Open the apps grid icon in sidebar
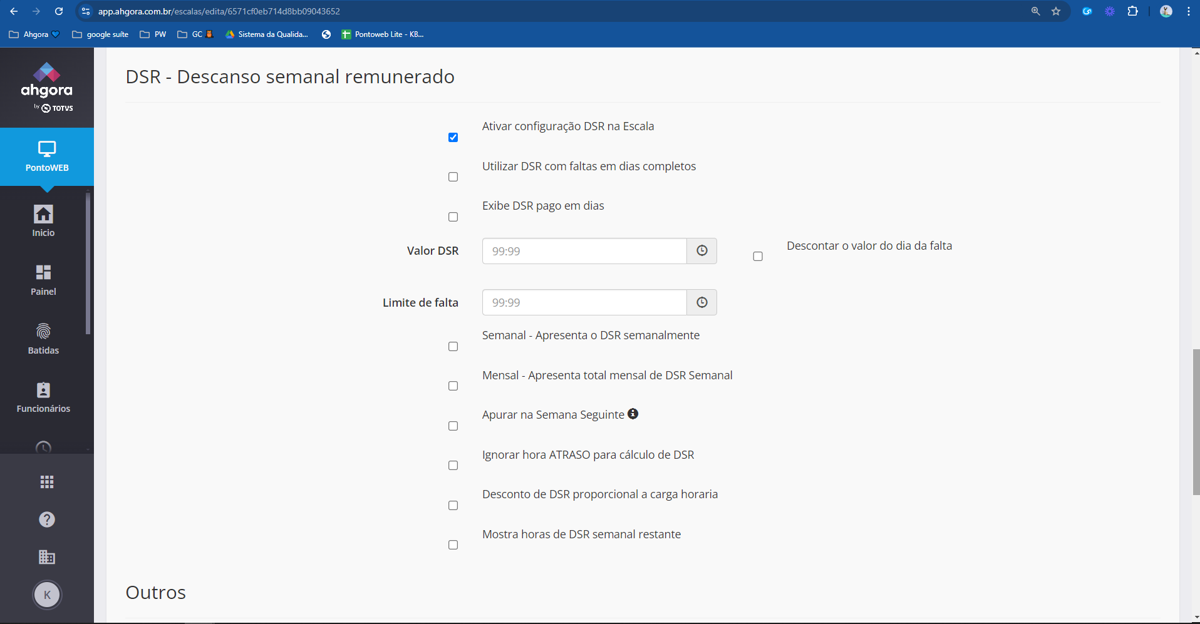Viewport: 1200px width, 624px height. pyautogui.click(x=47, y=482)
